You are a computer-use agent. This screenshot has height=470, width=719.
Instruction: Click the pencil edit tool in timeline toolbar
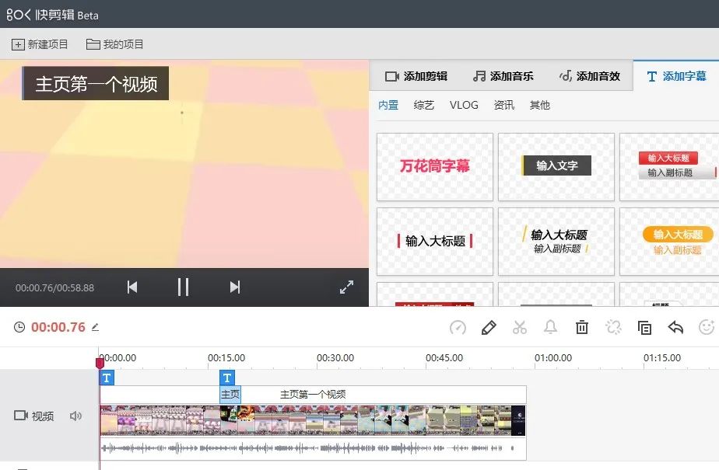tap(489, 328)
